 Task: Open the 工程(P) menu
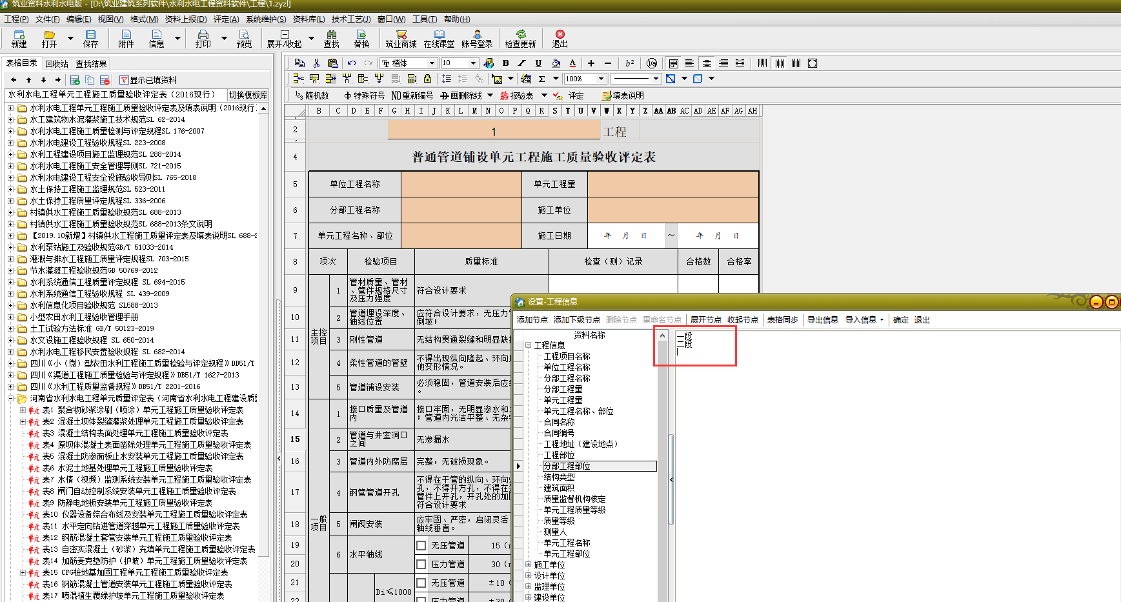click(16, 19)
